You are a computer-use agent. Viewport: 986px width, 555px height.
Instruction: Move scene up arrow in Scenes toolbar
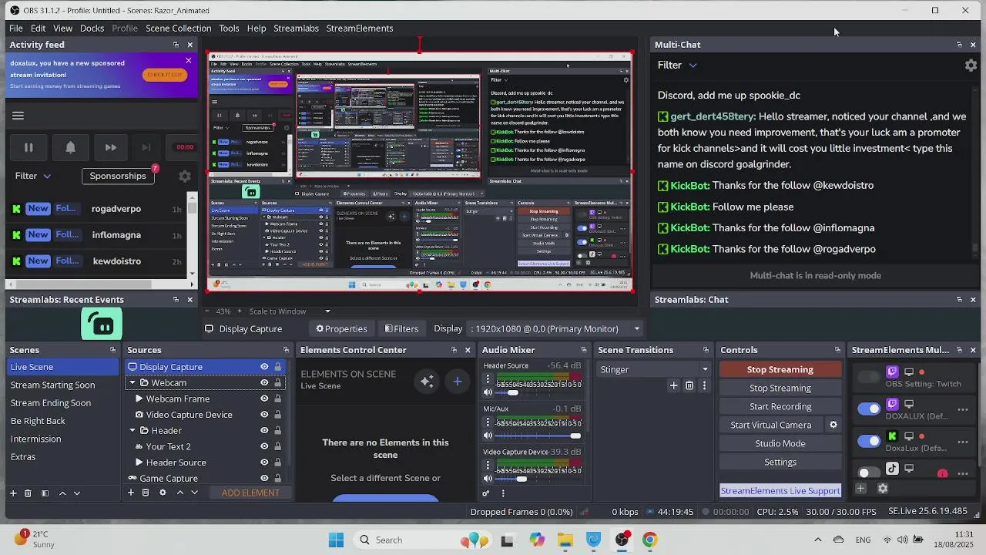62,493
